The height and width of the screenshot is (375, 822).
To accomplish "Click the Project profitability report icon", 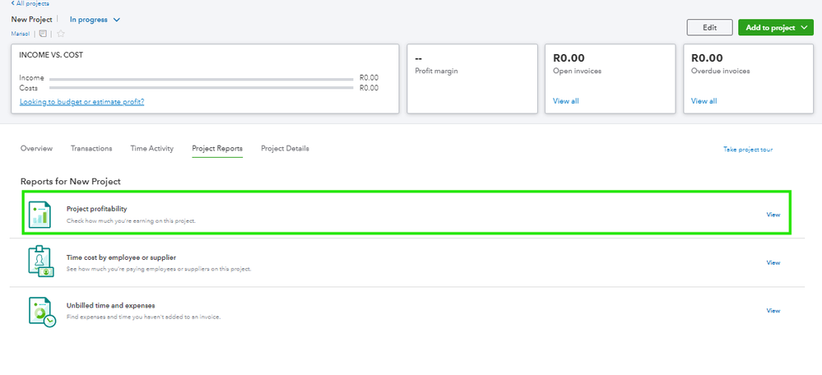I will pos(39,214).
